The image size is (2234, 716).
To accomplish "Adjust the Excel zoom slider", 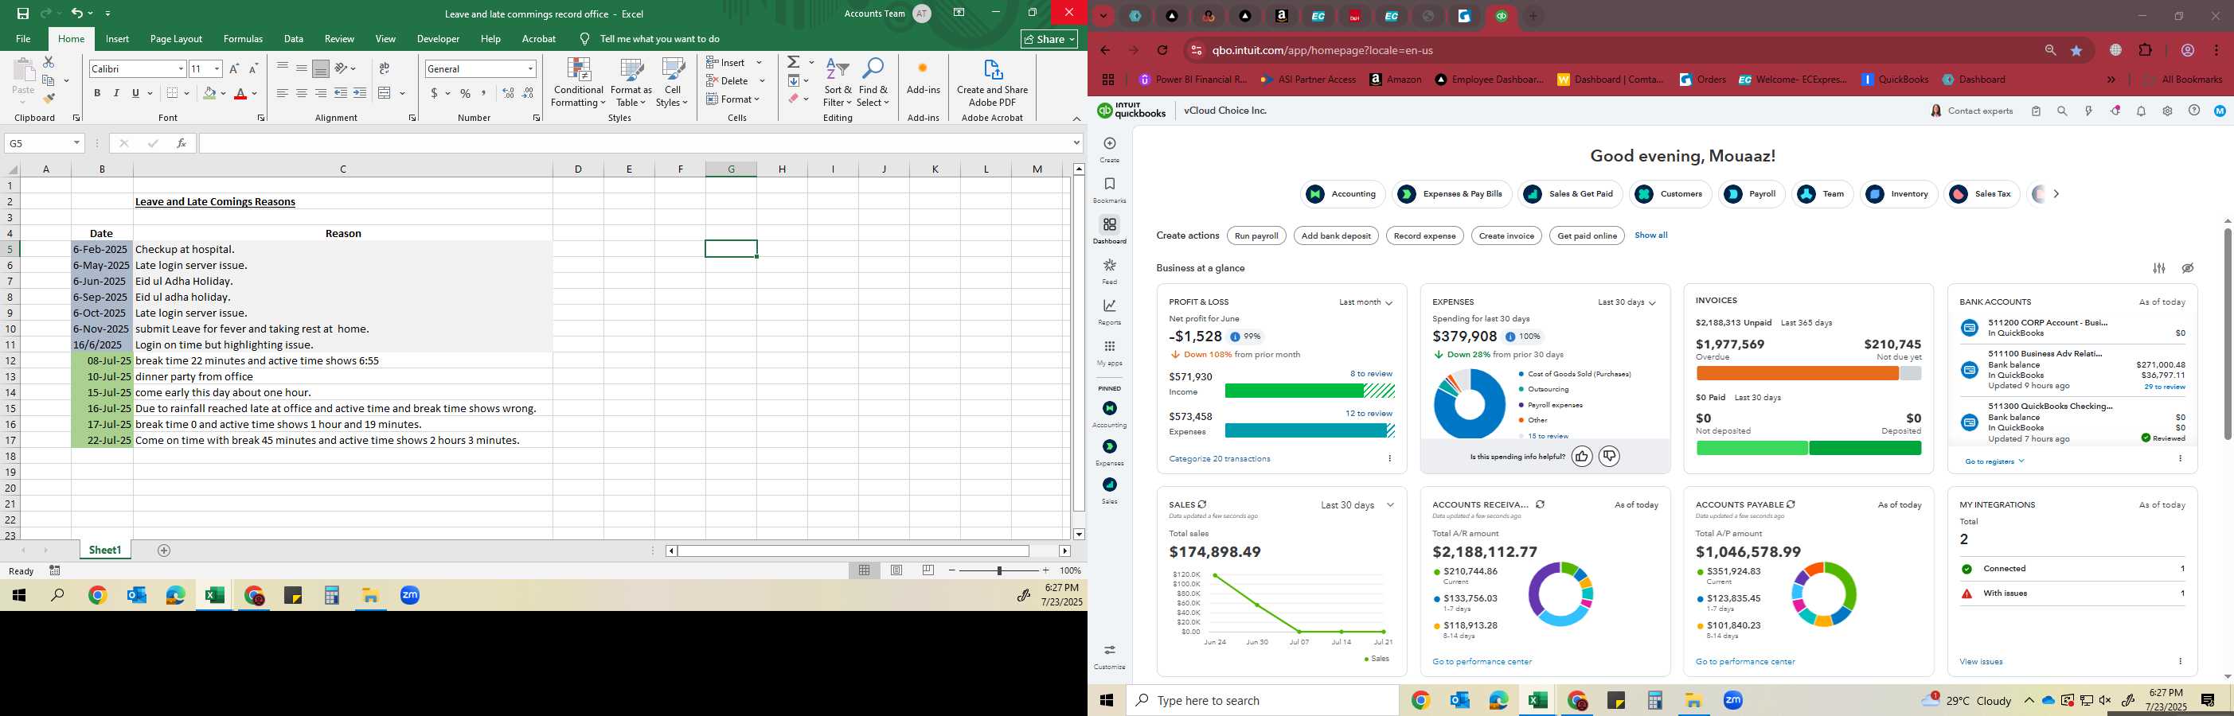I will (999, 570).
